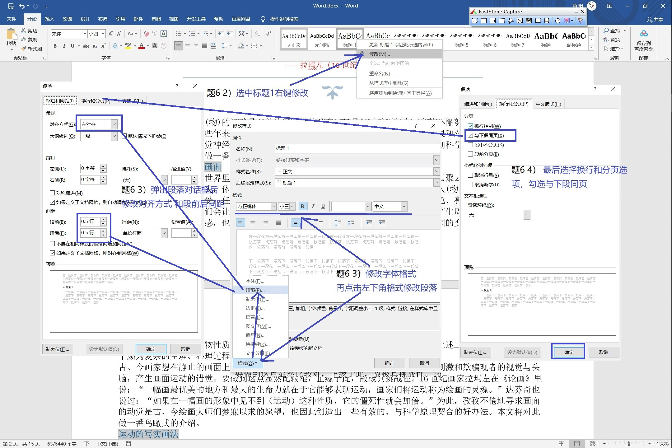This screenshot has width=672, height=448.
Task: Click FastStone capture rectangular region icon
Action: coord(502,21)
